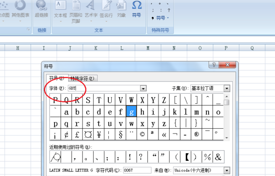The height and width of the screenshot is (176, 275).
Task: Select the letter g in the symbol grid
Action: pos(131,112)
